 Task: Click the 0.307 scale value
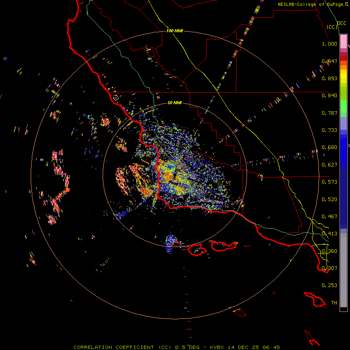[329, 268]
